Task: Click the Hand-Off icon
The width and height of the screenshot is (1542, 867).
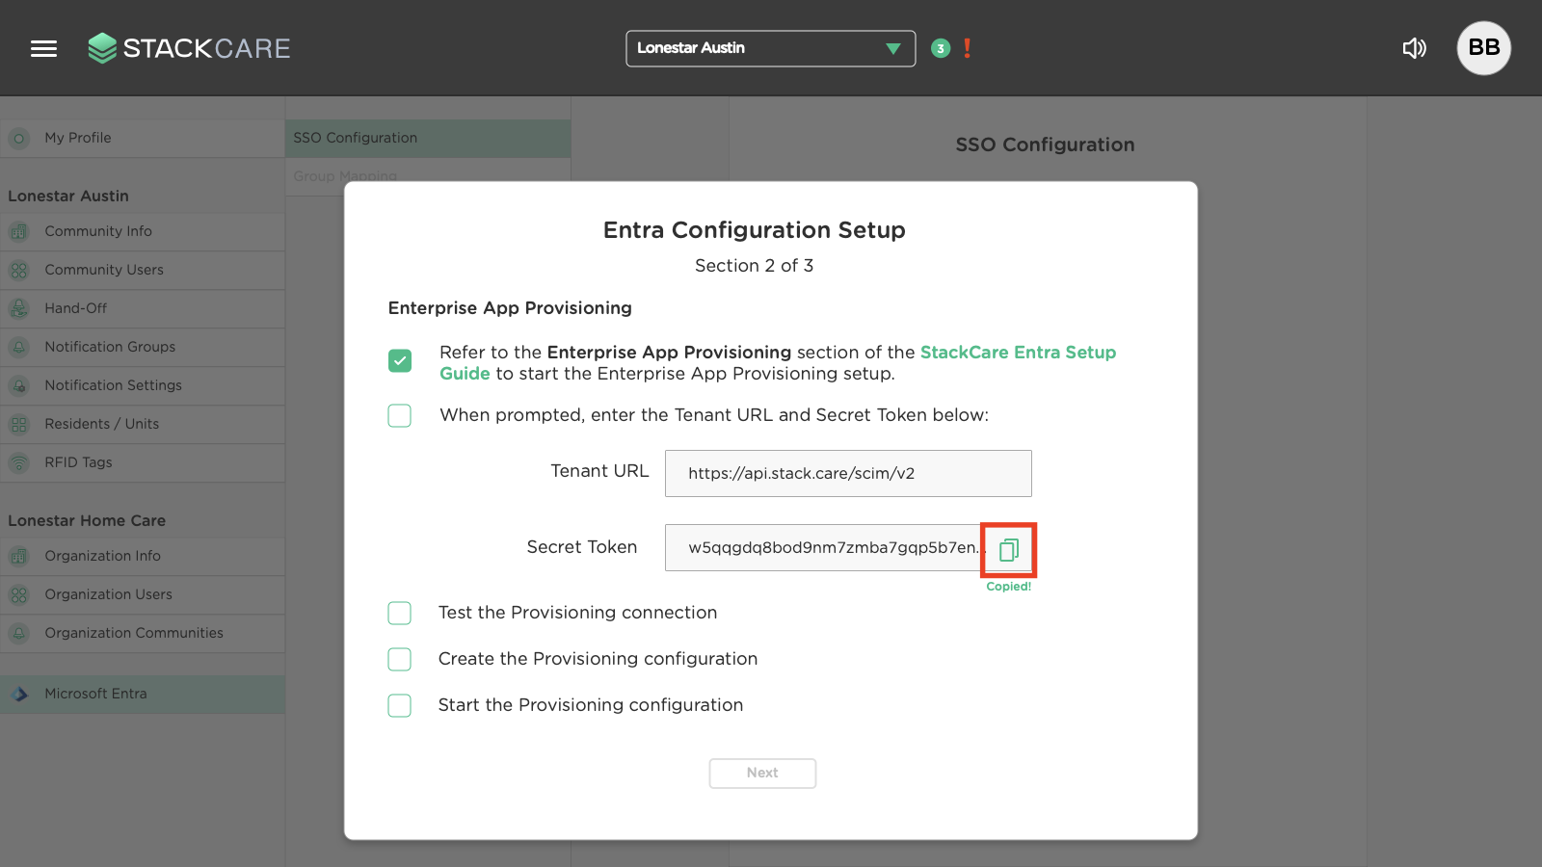Action: [x=18, y=308]
